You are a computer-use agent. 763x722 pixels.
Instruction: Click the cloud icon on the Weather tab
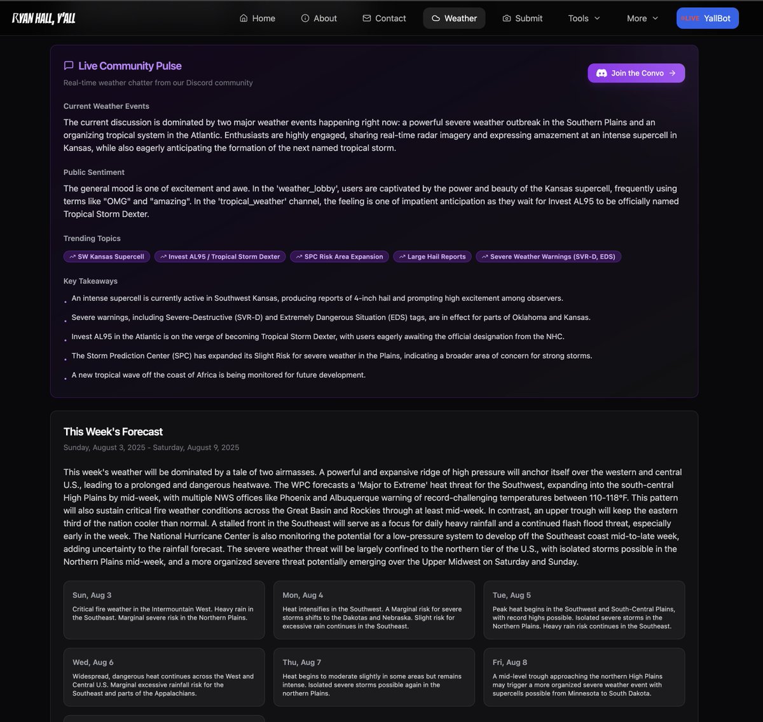[x=436, y=18]
